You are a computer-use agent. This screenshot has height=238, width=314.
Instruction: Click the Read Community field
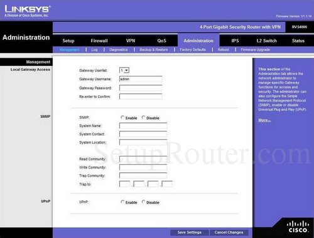[x=143, y=159]
